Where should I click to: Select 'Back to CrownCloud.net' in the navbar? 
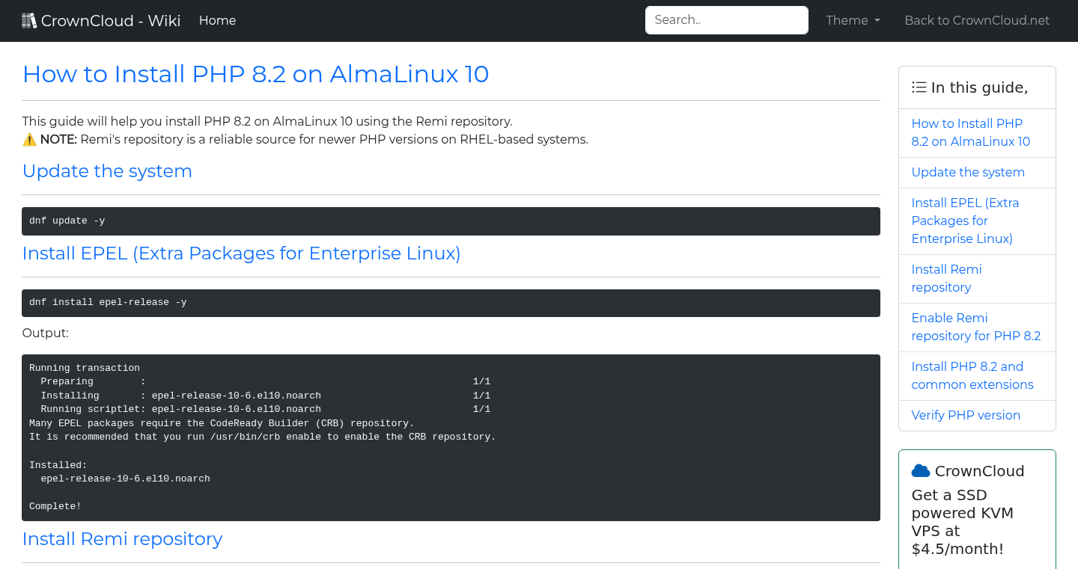[977, 20]
